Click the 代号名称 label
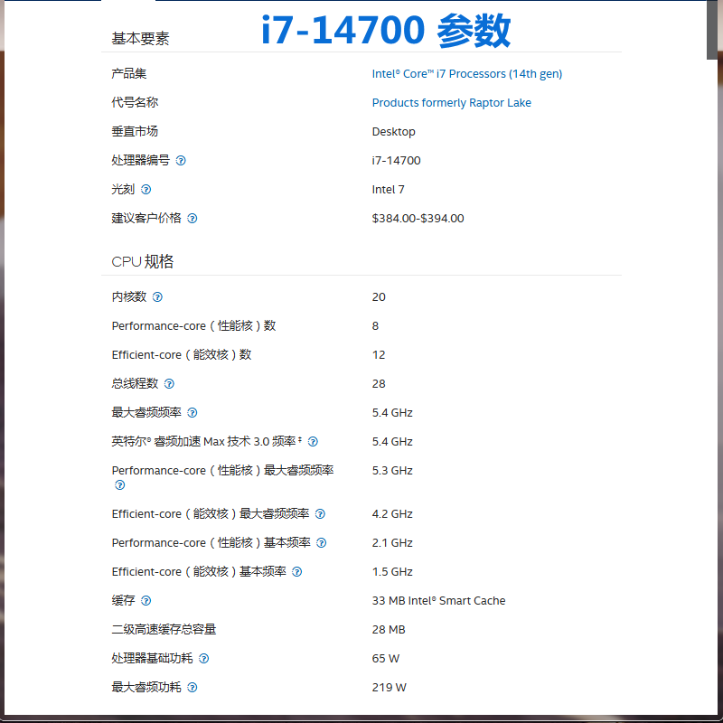 coord(135,102)
